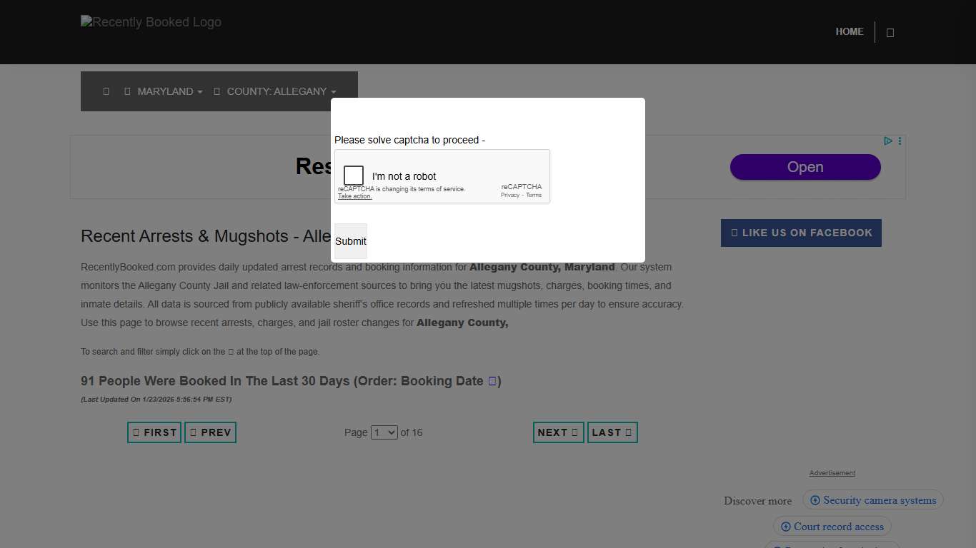Go to the NEXT page

tap(558, 432)
